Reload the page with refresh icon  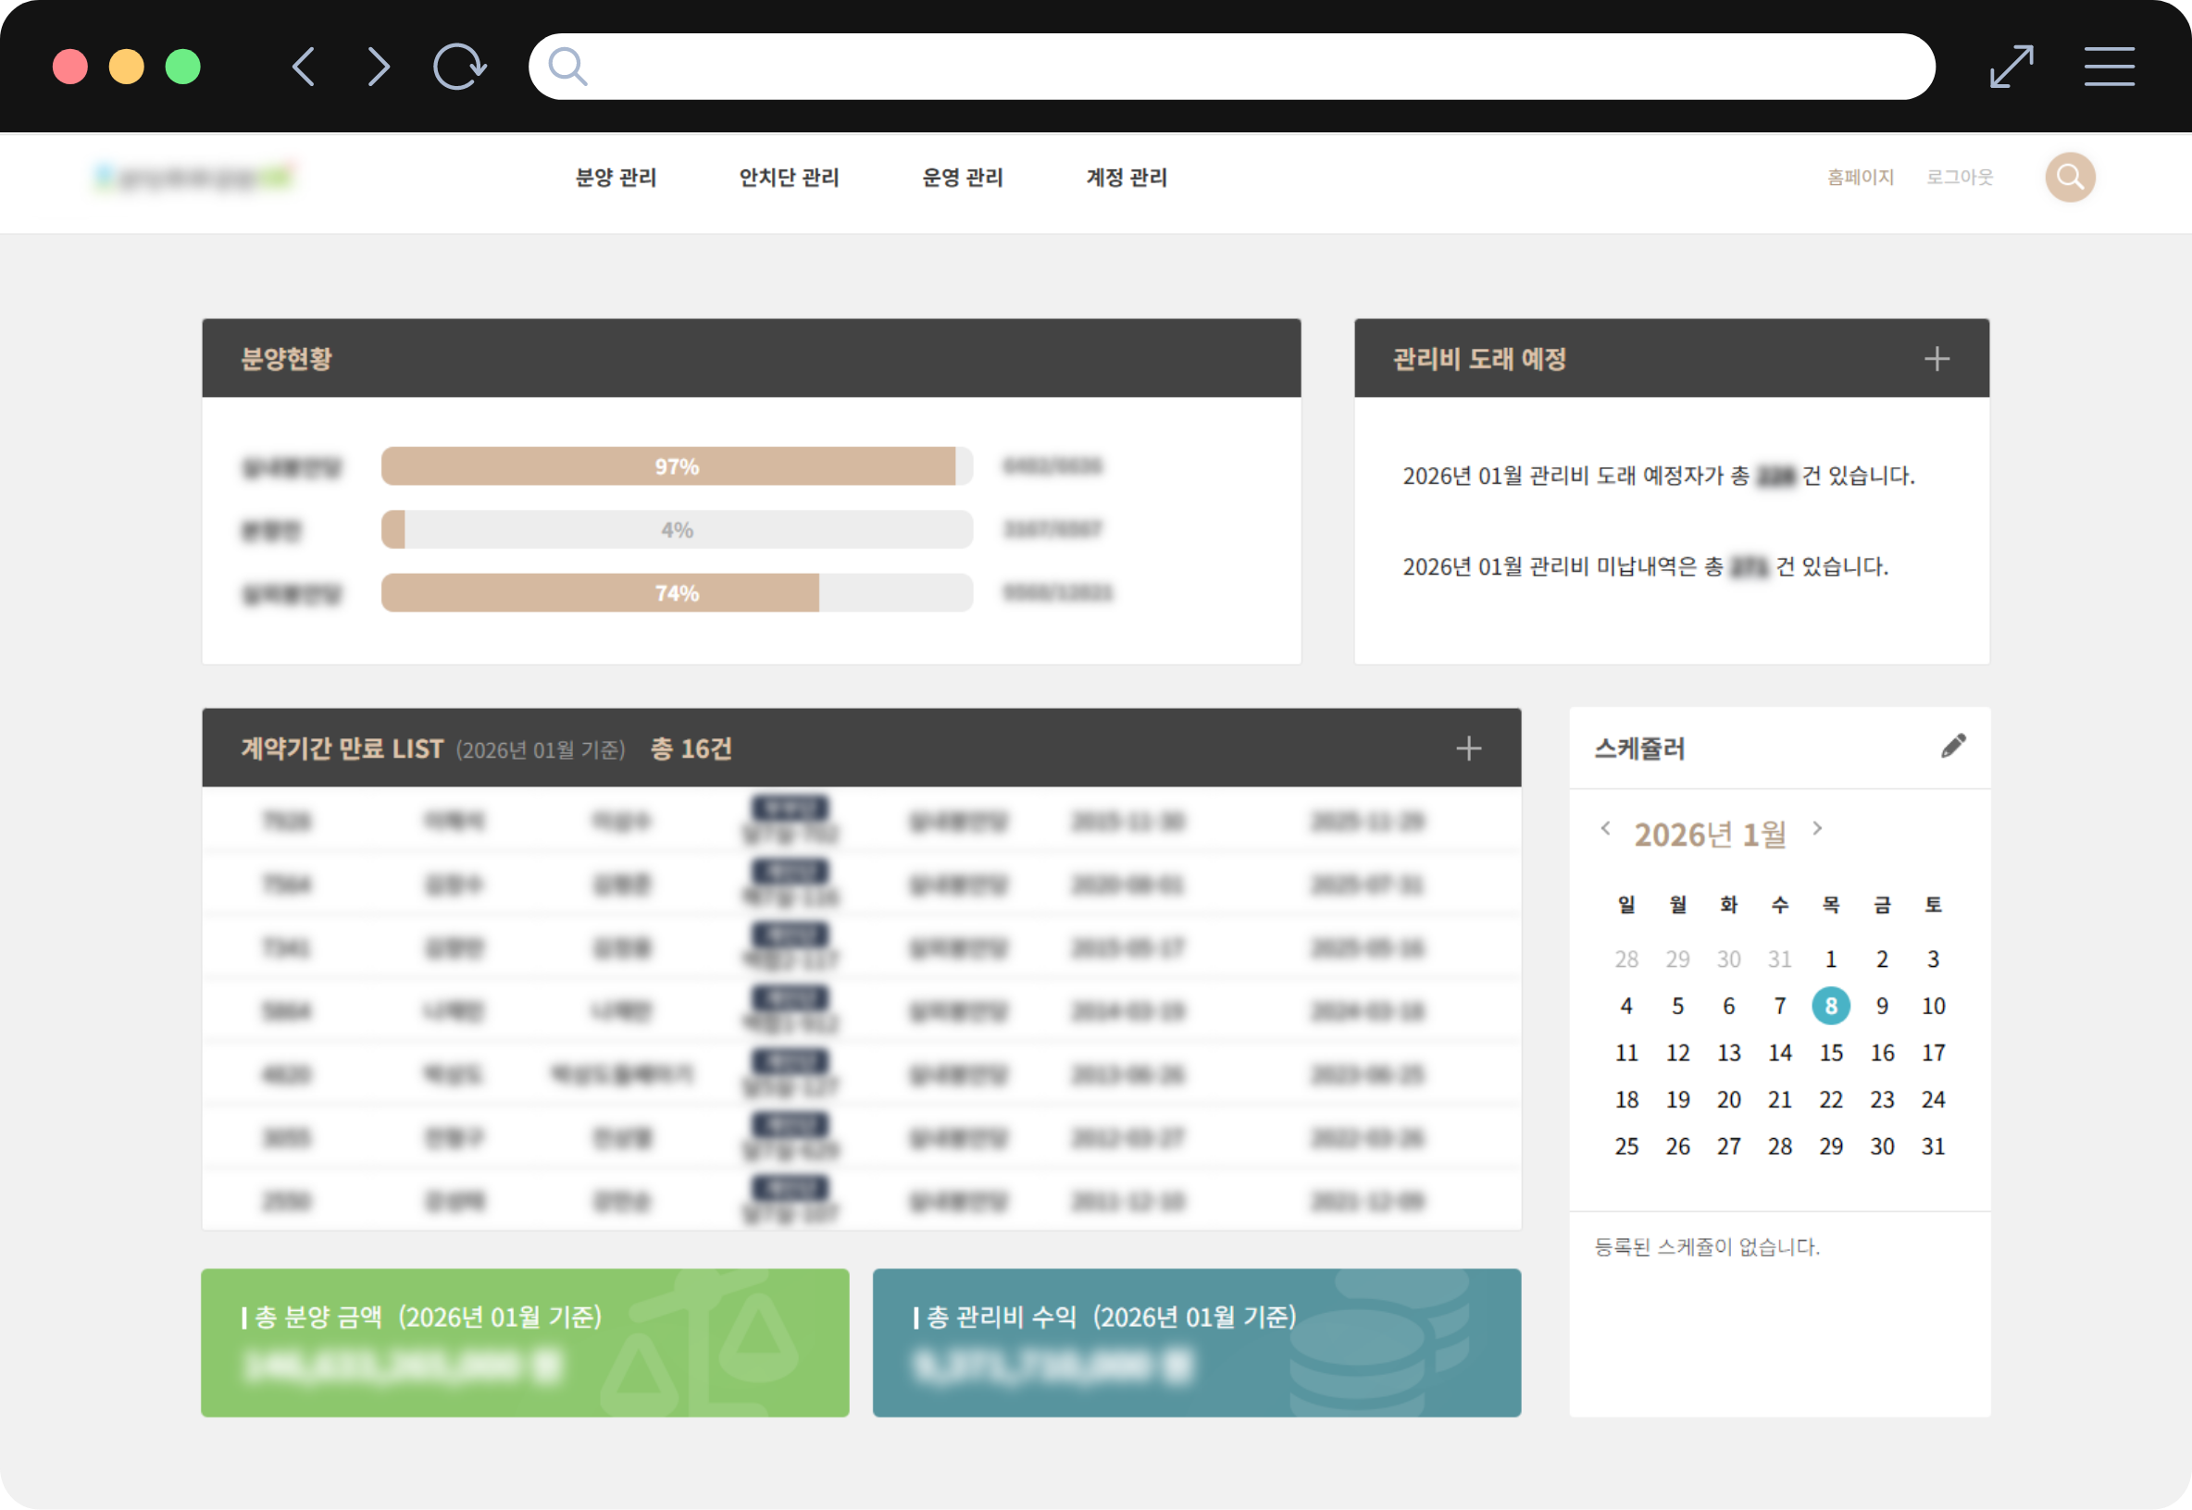pos(461,66)
